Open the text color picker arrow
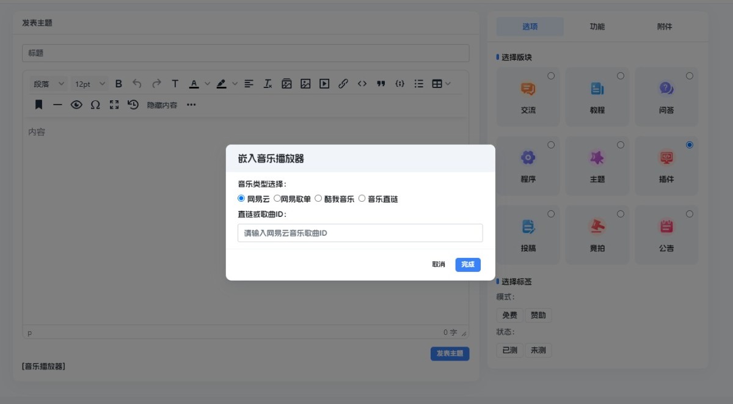The width and height of the screenshot is (733, 404). point(207,84)
